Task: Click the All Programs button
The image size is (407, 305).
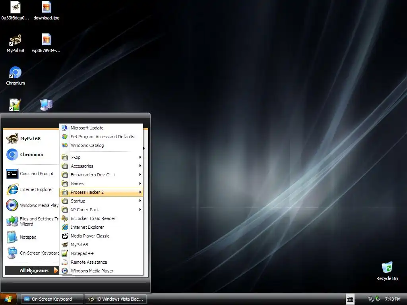Action: (32, 270)
